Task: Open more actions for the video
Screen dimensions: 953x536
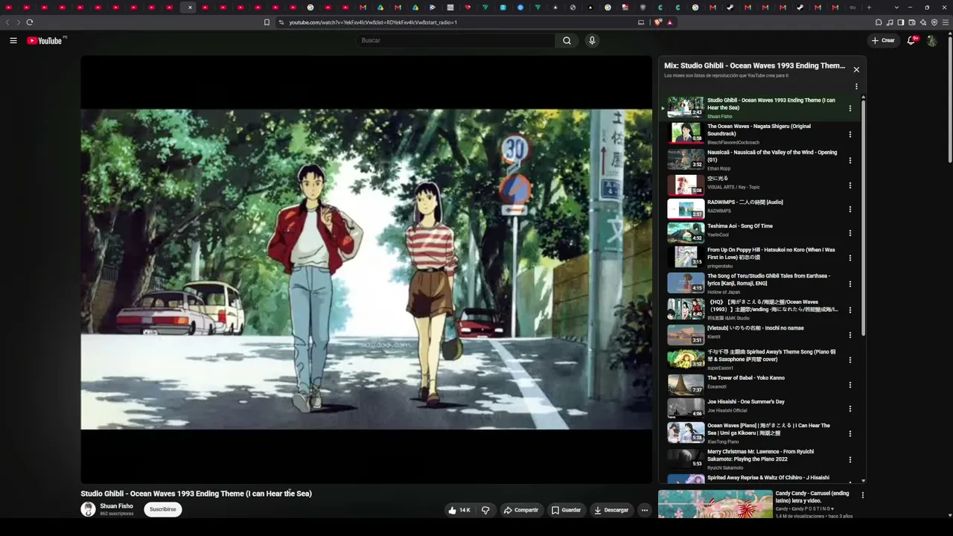Action: pos(645,510)
